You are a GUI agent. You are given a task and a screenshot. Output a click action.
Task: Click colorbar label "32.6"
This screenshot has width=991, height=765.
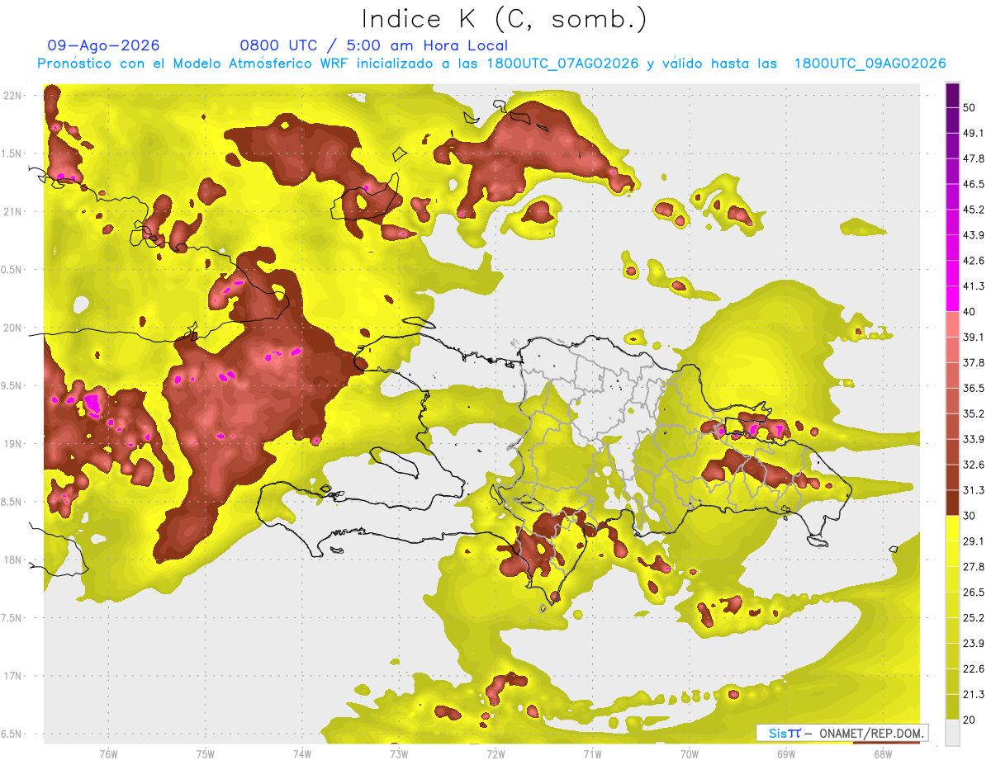[974, 465]
